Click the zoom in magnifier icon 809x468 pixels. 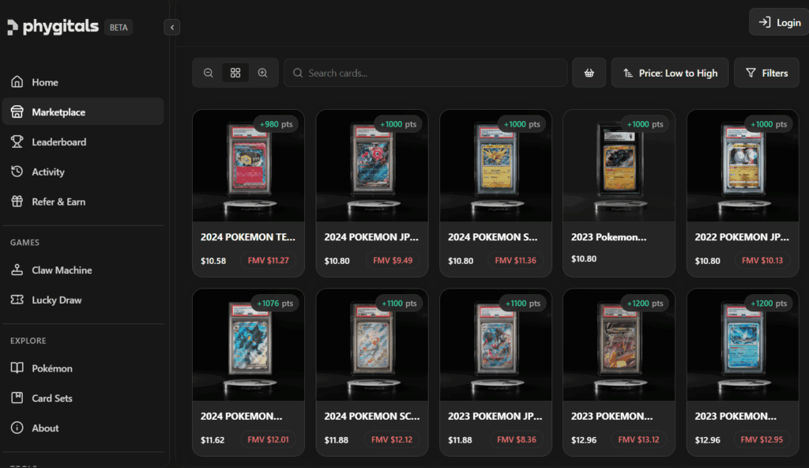[263, 73]
